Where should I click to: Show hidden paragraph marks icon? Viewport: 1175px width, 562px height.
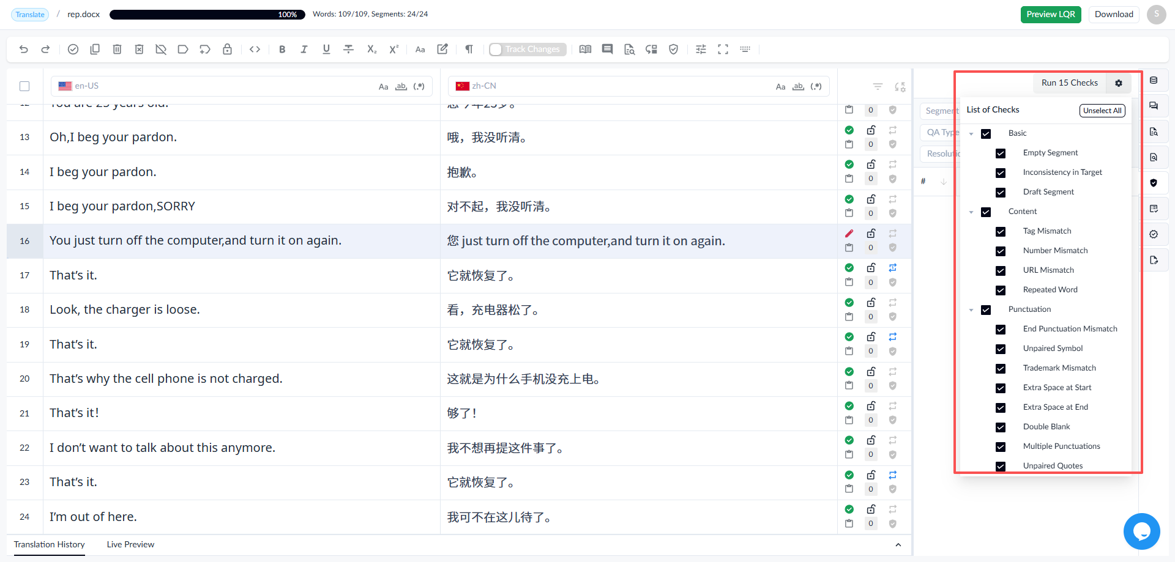point(469,50)
